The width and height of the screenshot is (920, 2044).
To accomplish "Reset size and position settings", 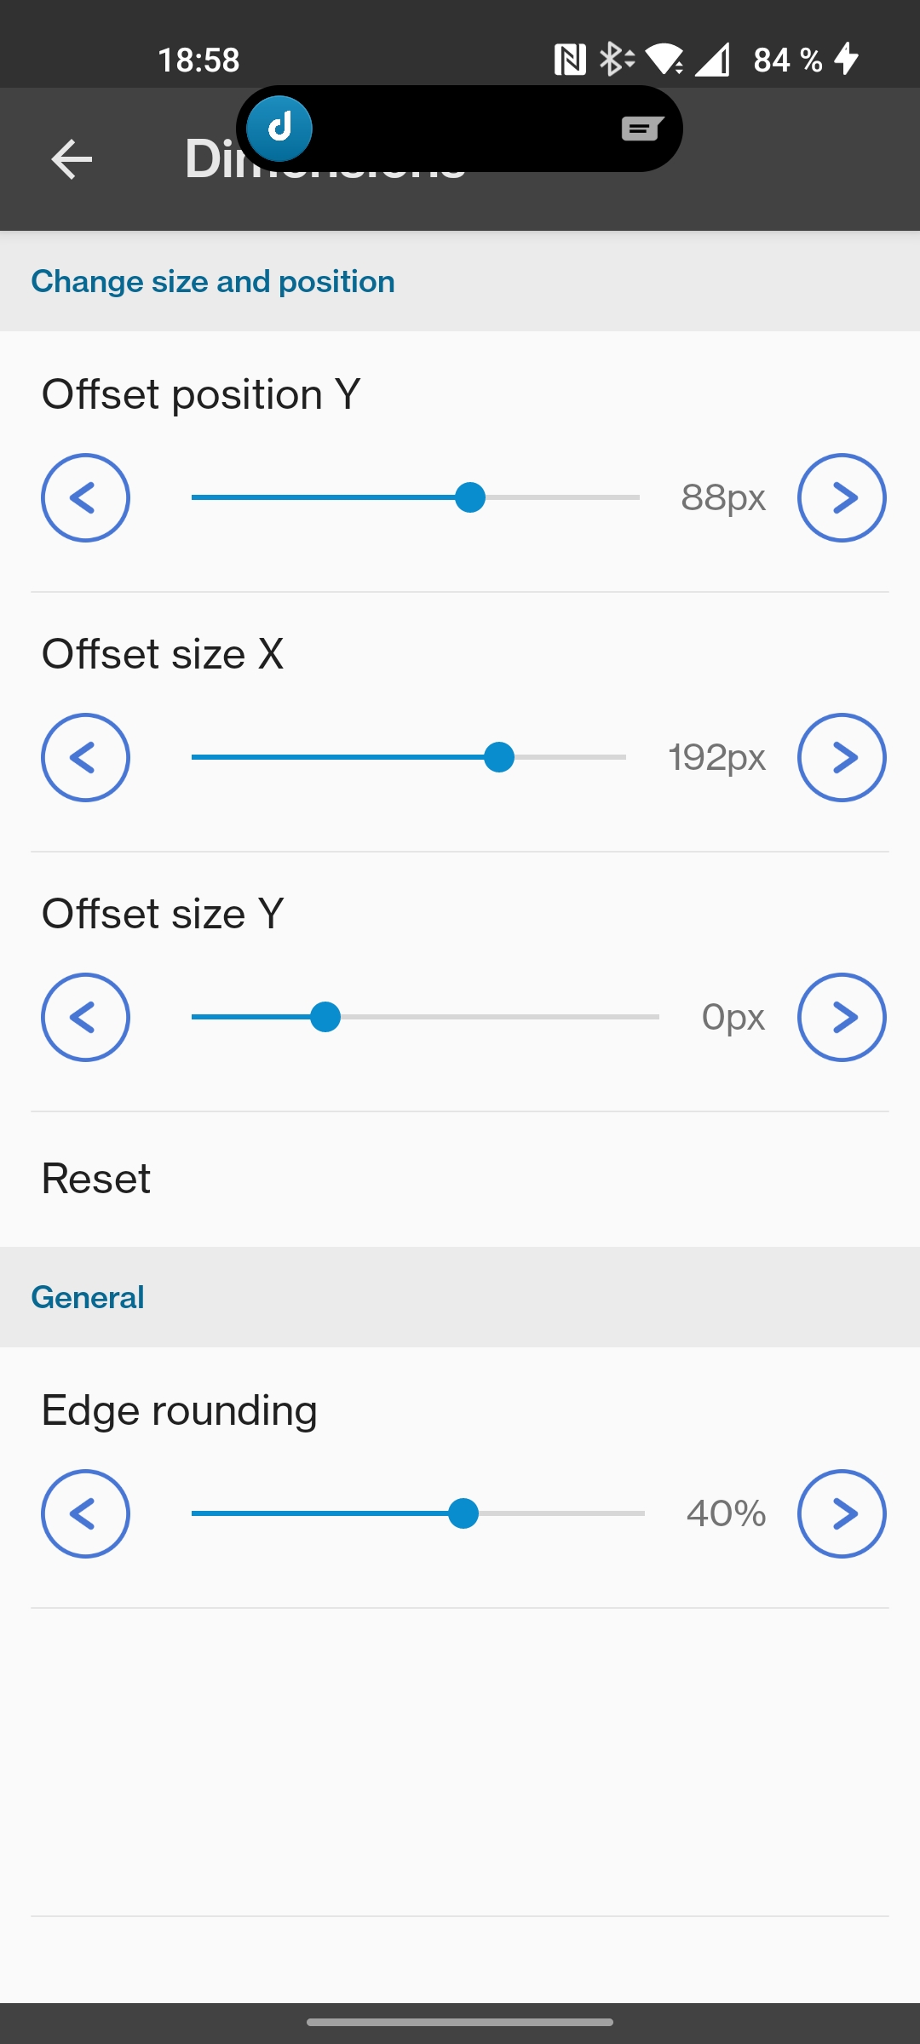I will click(x=96, y=1179).
